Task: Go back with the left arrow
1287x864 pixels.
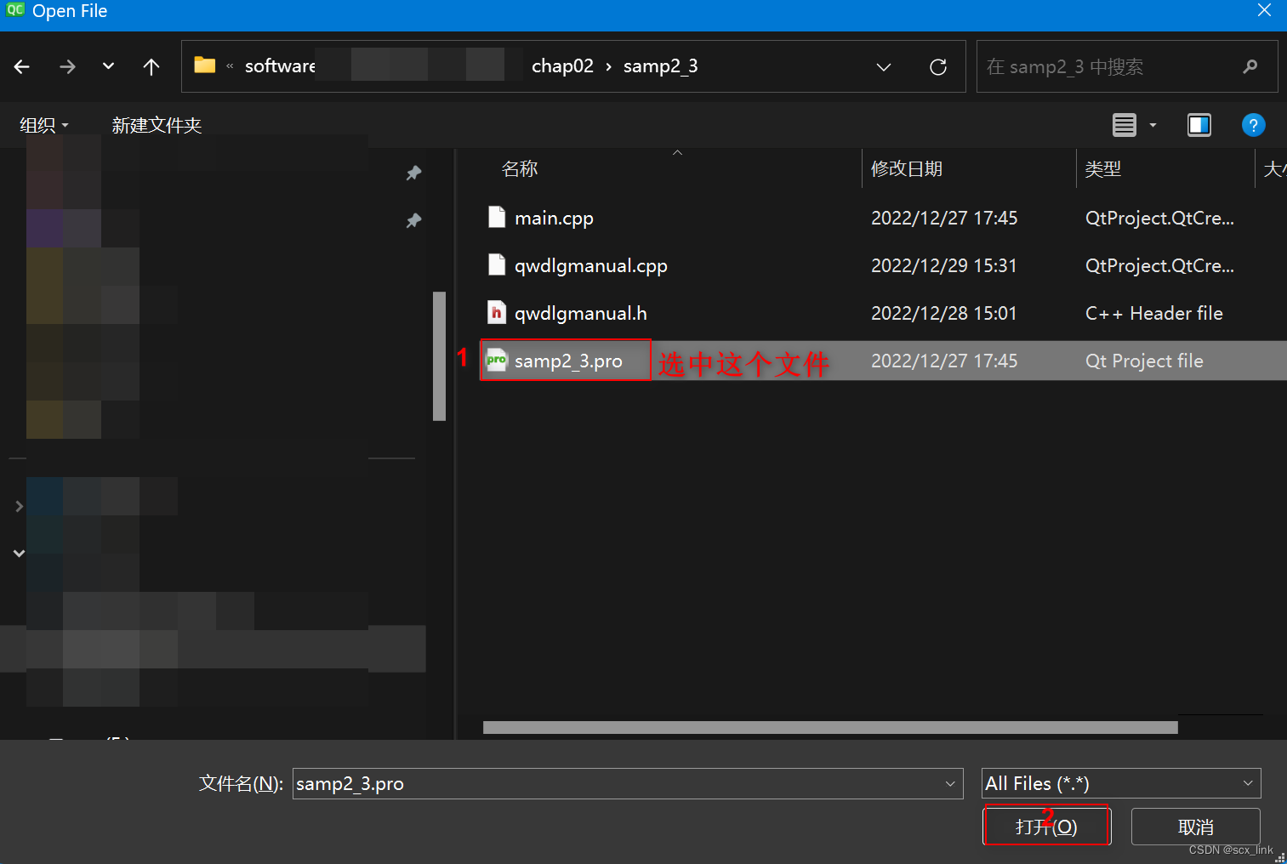Action: (x=22, y=66)
